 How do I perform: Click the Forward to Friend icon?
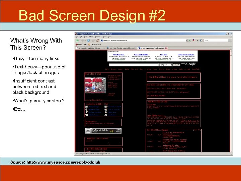(x=106, y=107)
